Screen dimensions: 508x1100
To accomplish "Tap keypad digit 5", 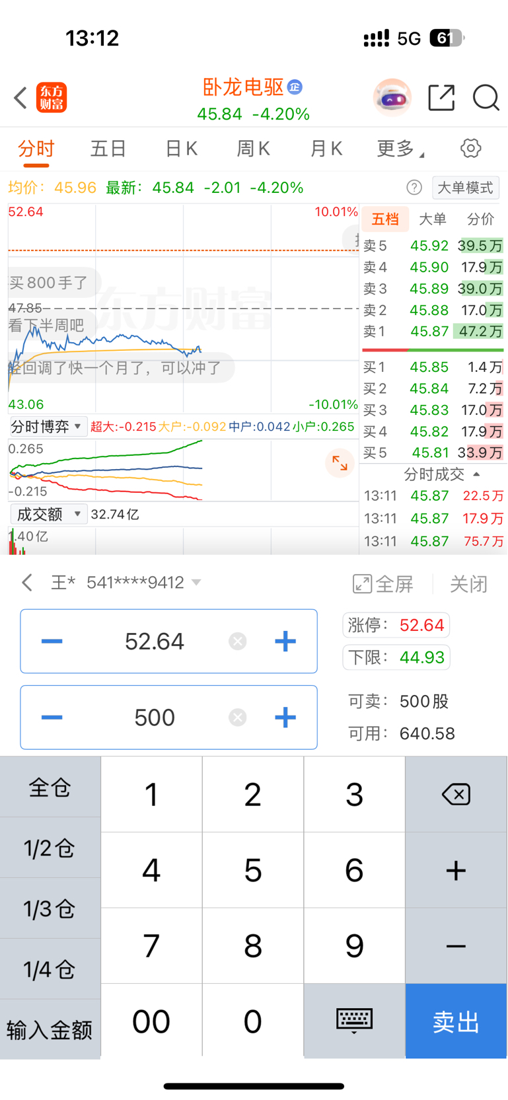I will [253, 870].
